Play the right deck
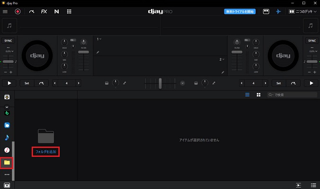 (x=311, y=83)
